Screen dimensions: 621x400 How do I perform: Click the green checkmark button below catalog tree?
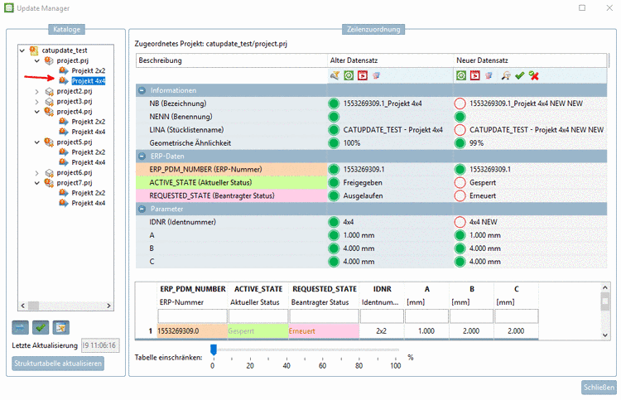(x=40, y=327)
